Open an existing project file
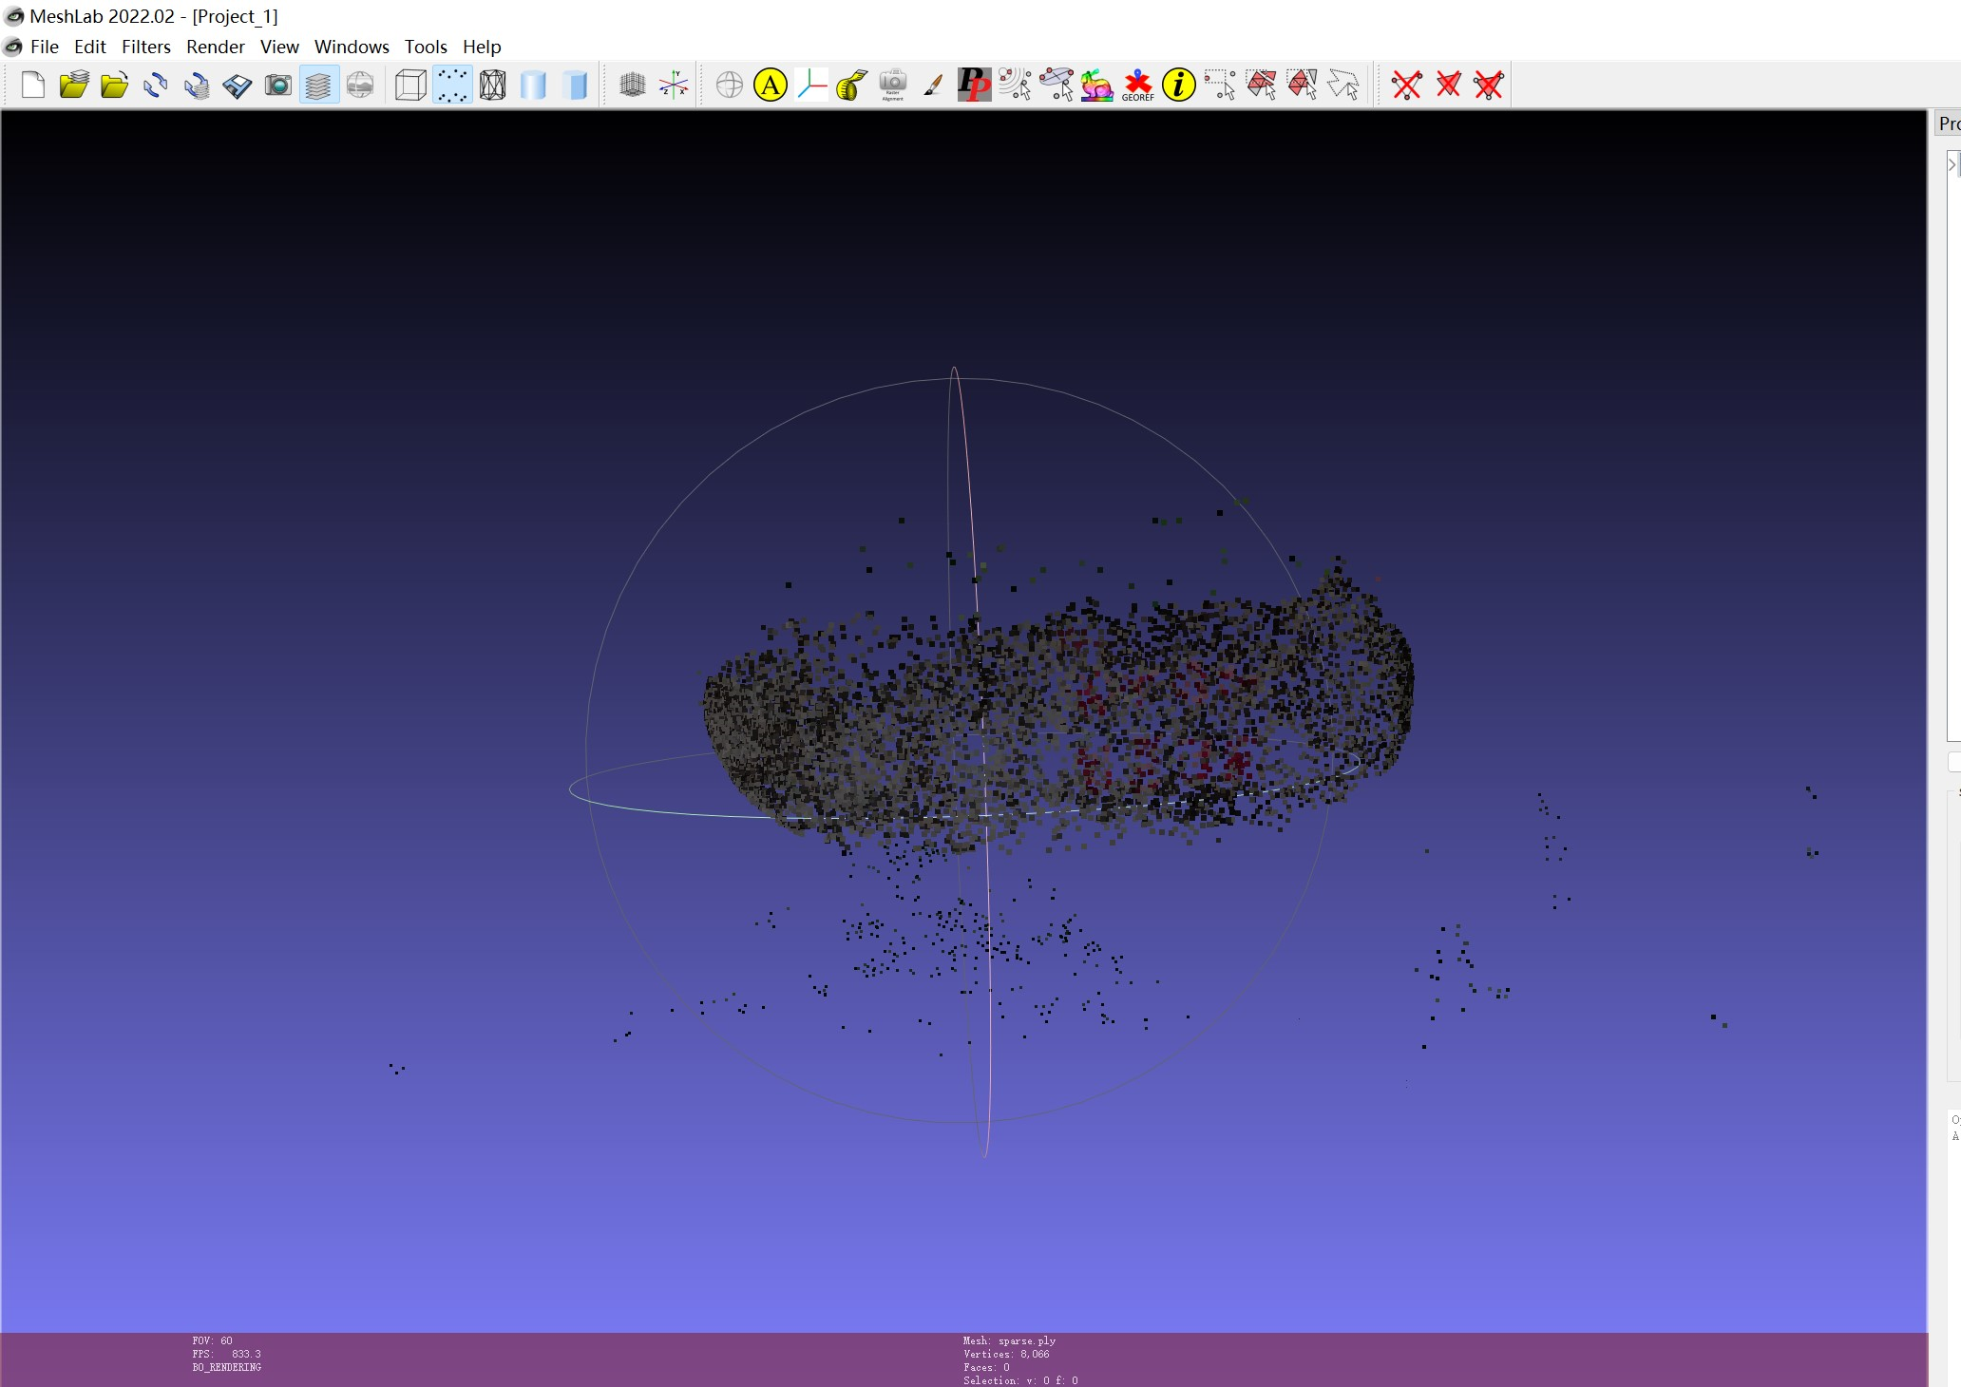This screenshot has height=1387, width=1961. pyautogui.click(x=73, y=85)
